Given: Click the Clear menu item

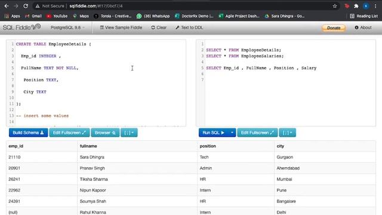Looking at the screenshot, I should tap(159, 27).
